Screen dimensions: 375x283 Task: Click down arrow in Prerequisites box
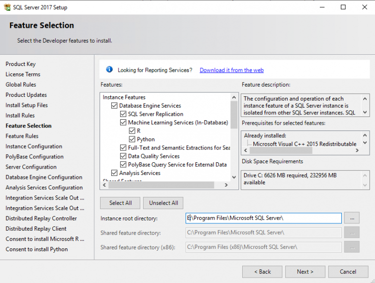[x=365, y=143]
